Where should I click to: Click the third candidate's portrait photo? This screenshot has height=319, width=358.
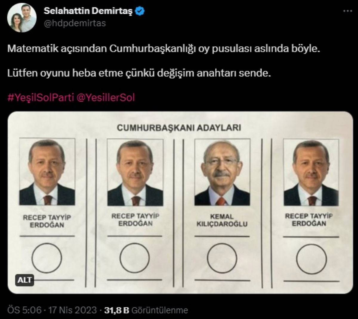222,172
